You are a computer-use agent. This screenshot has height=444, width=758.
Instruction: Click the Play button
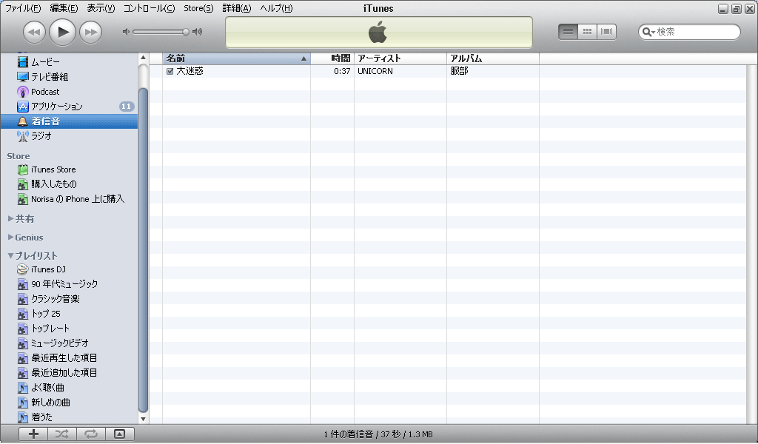coord(63,33)
